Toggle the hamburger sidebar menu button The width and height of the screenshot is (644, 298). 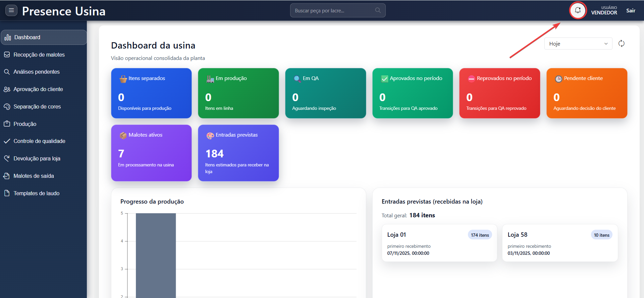pos(11,10)
